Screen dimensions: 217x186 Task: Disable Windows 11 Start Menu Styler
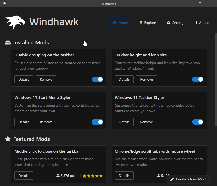pyautogui.click(x=97, y=122)
